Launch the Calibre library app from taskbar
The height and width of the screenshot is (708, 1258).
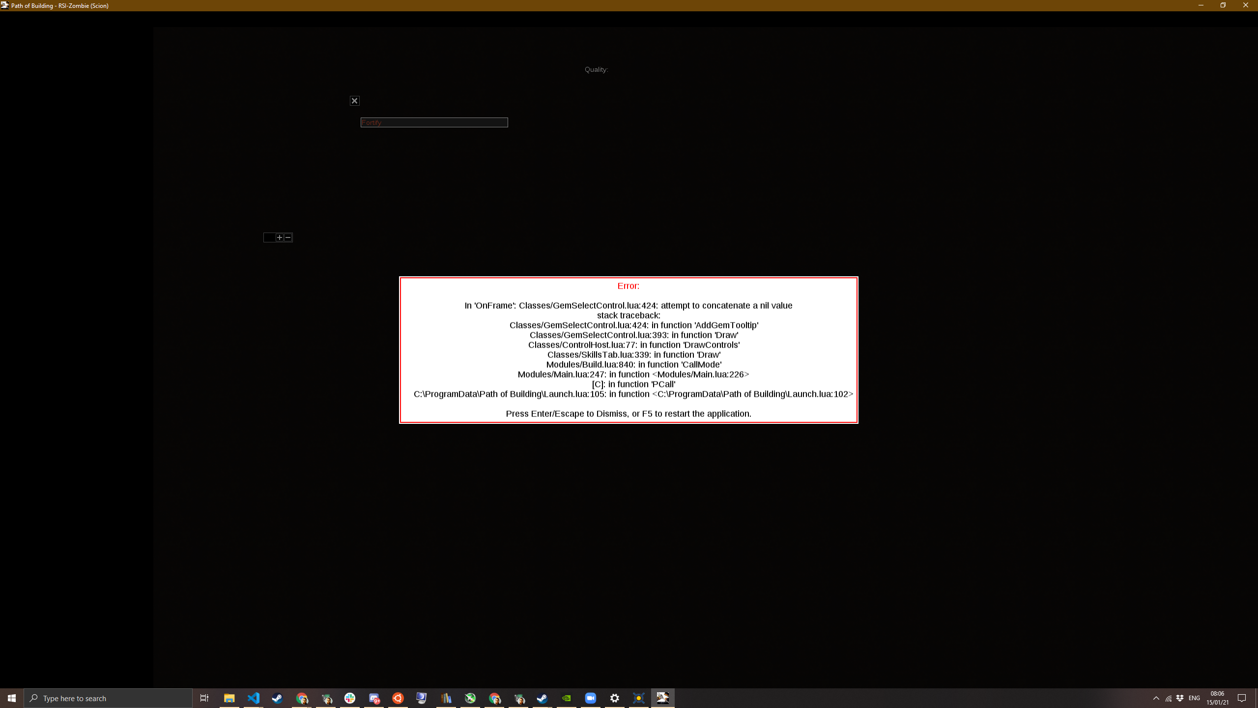tap(445, 698)
